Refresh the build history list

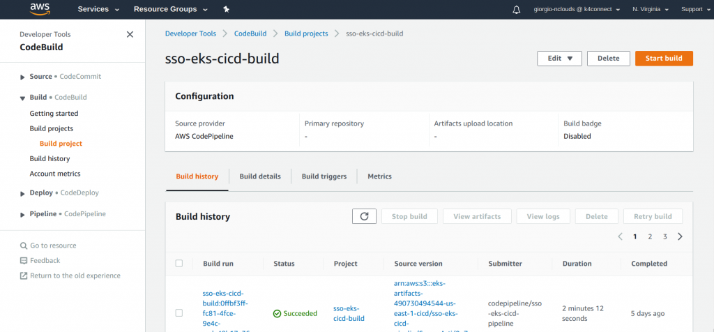pyautogui.click(x=364, y=216)
